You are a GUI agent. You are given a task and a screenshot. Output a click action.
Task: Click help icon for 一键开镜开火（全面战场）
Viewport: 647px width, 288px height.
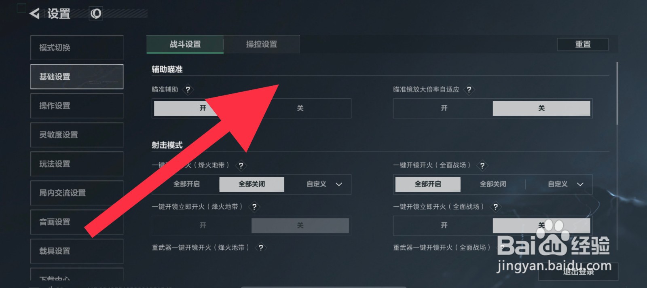coord(482,165)
